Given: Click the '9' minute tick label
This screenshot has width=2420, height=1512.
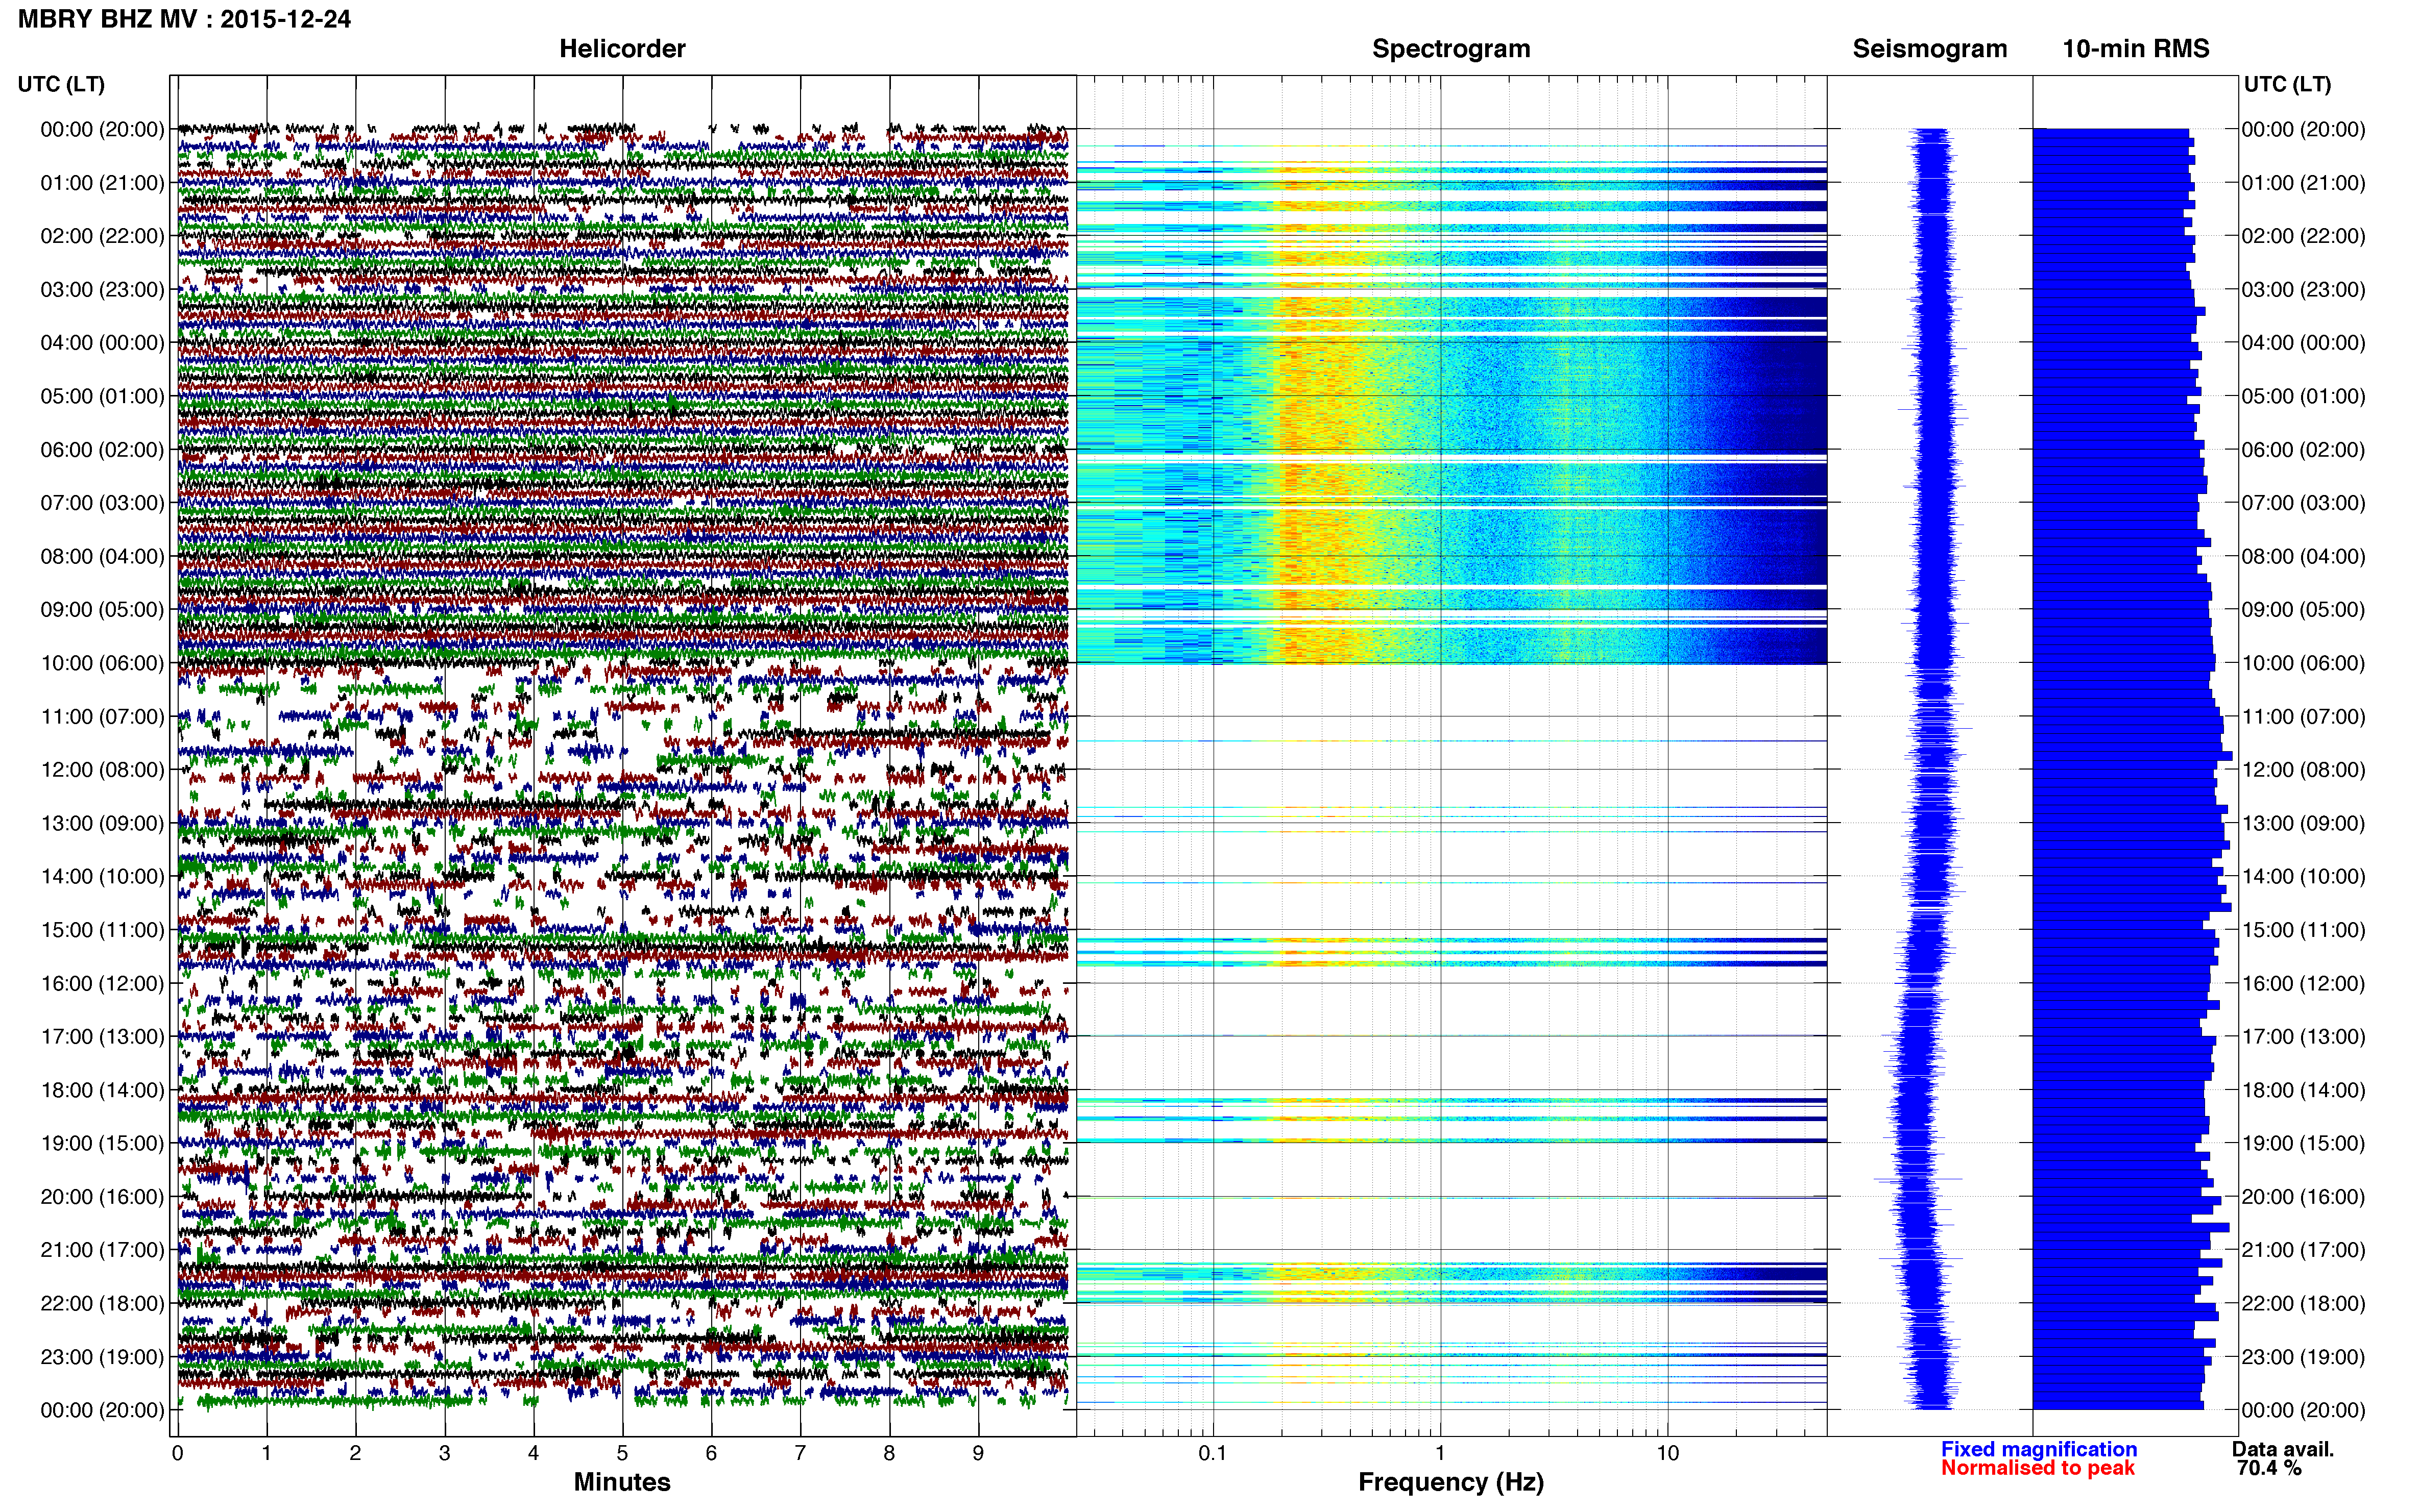Looking at the screenshot, I should [978, 1453].
